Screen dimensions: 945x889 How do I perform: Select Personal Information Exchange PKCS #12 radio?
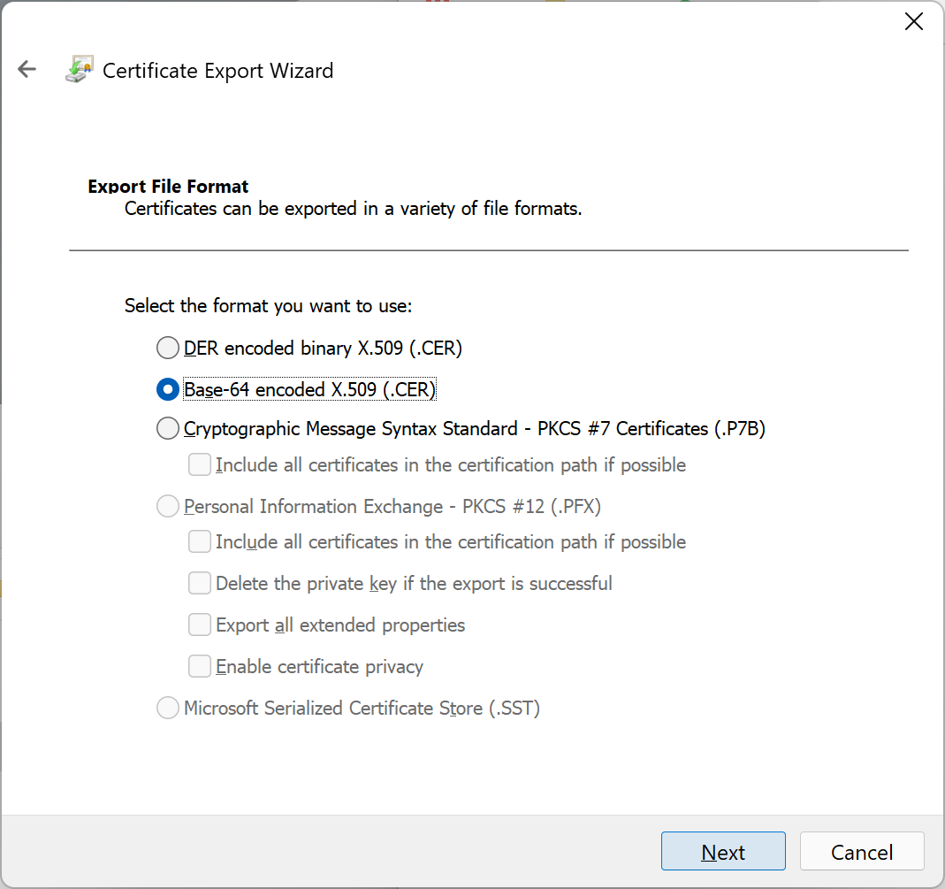pos(168,506)
